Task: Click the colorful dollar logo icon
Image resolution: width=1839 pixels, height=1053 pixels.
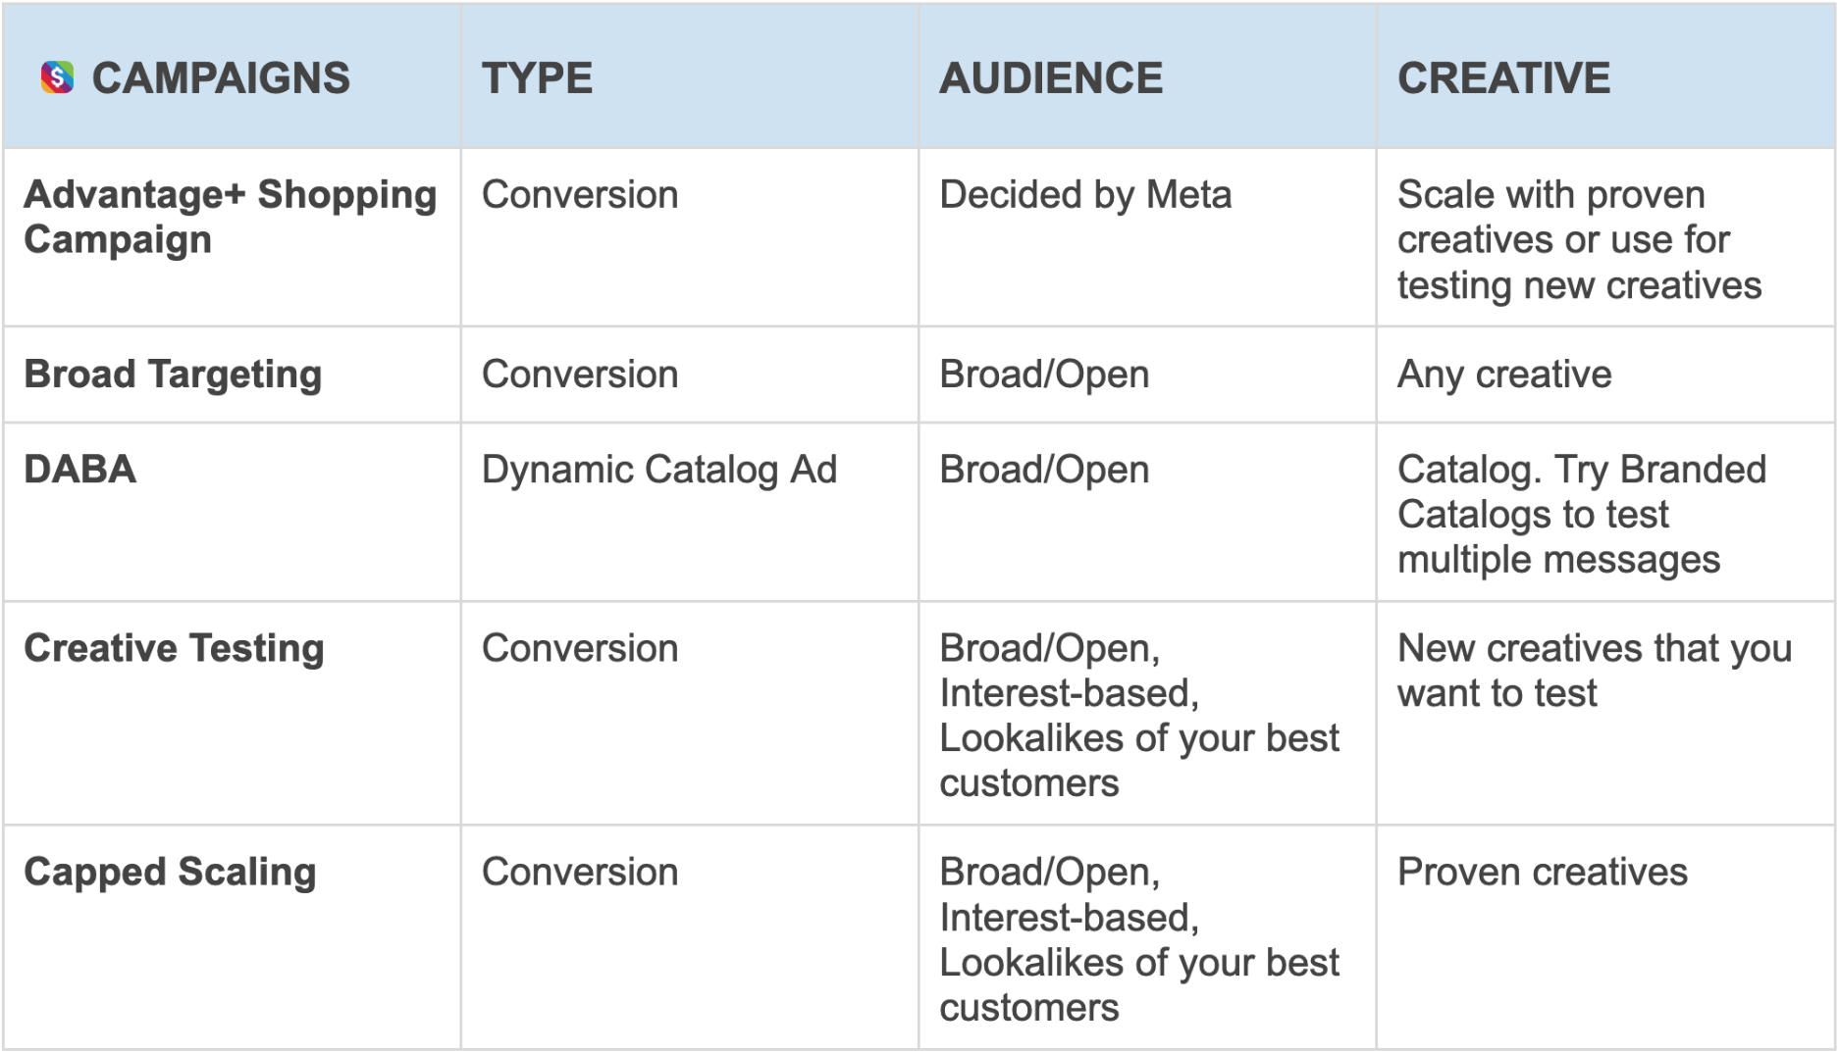Action: pos(57,77)
